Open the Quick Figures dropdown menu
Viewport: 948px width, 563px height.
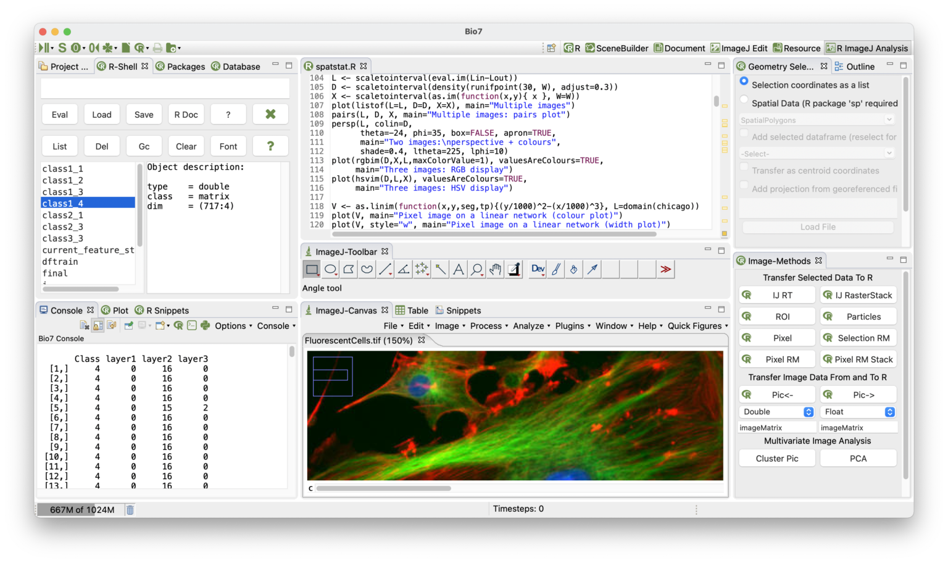click(697, 326)
